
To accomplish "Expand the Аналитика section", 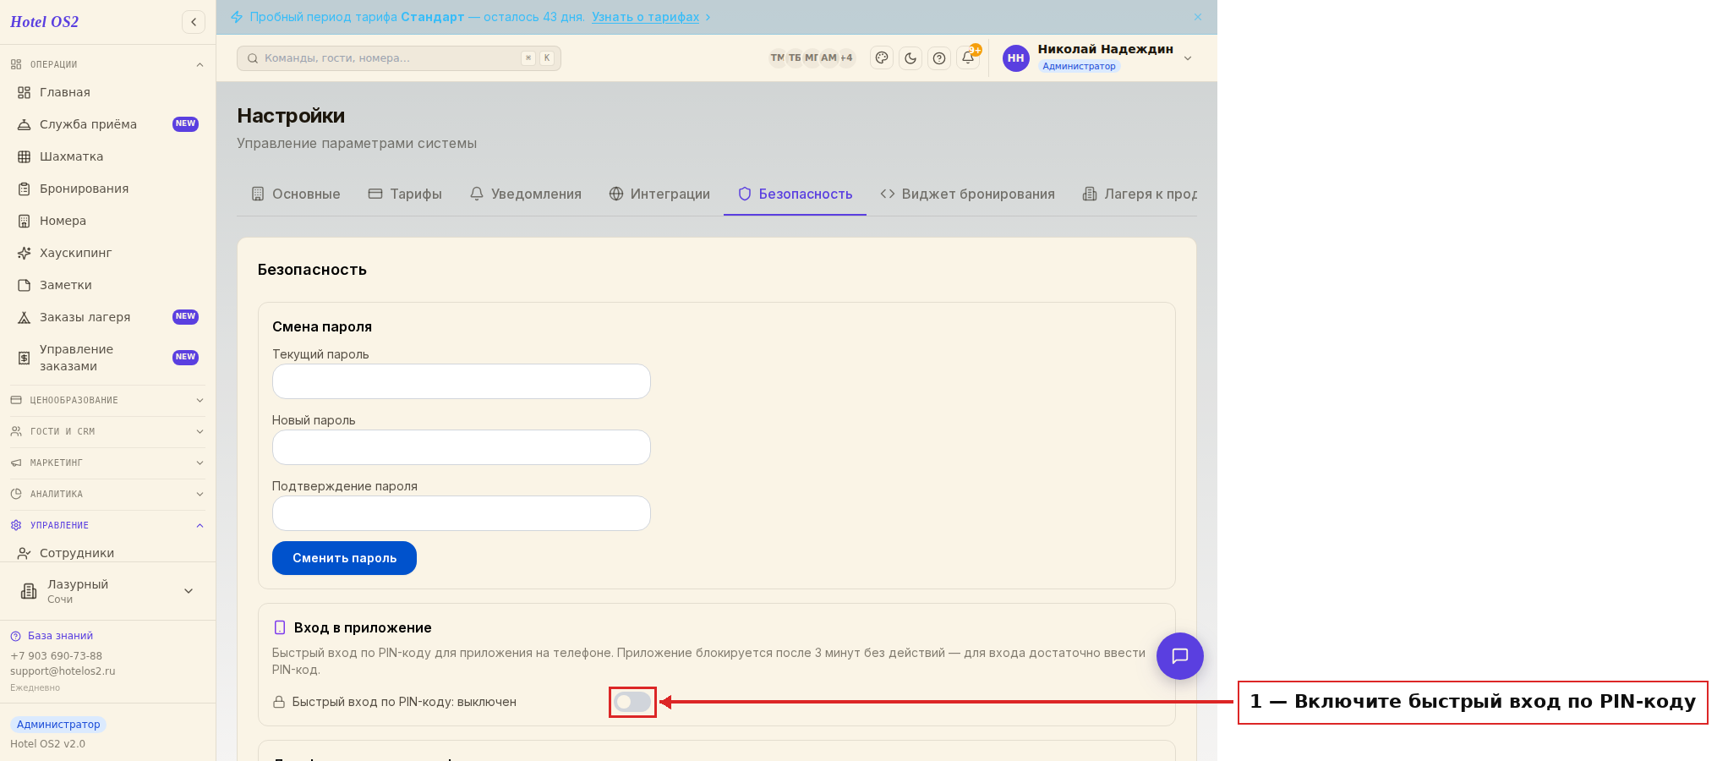I will tap(107, 494).
